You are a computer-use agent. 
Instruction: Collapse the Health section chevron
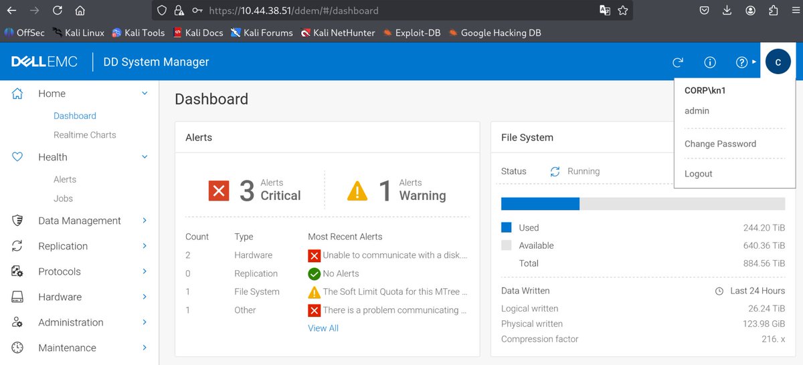tap(145, 157)
